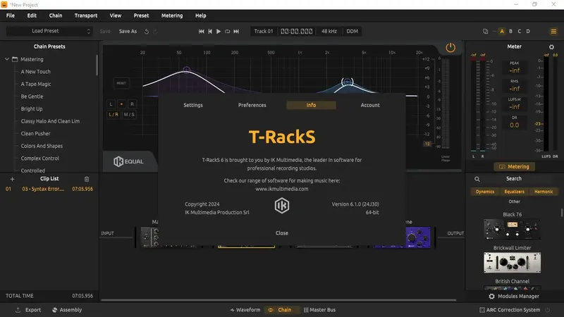Open the Metering menu
The height and width of the screenshot is (317, 564).
172,15
